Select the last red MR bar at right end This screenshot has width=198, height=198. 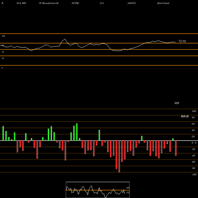(176, 148)
